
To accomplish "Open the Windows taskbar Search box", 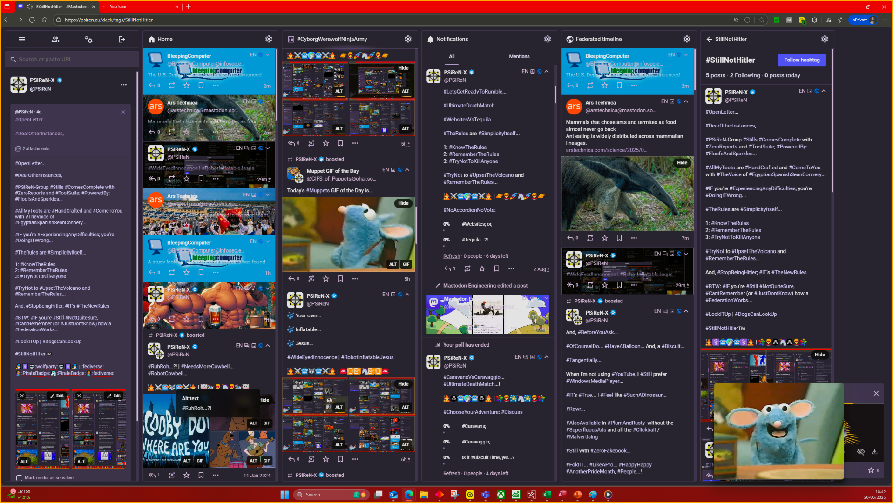I will tap(331, 495).
